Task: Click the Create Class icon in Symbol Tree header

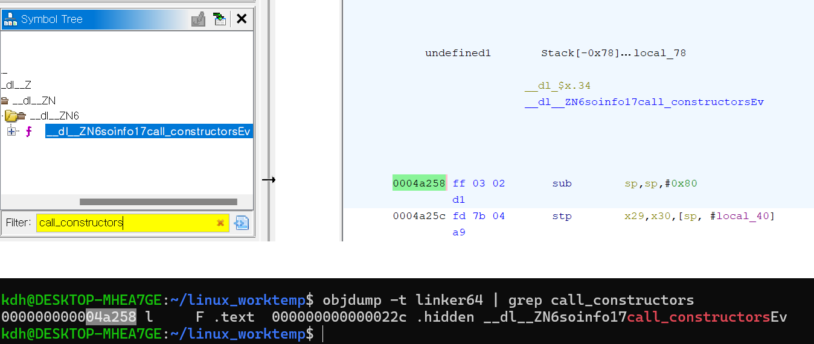Action: point(198,19)
